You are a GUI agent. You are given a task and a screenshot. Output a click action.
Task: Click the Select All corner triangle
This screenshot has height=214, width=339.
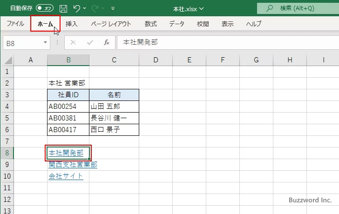pos(8,60)
